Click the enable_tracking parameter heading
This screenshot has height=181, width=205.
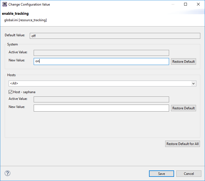(x=15, y=14)
